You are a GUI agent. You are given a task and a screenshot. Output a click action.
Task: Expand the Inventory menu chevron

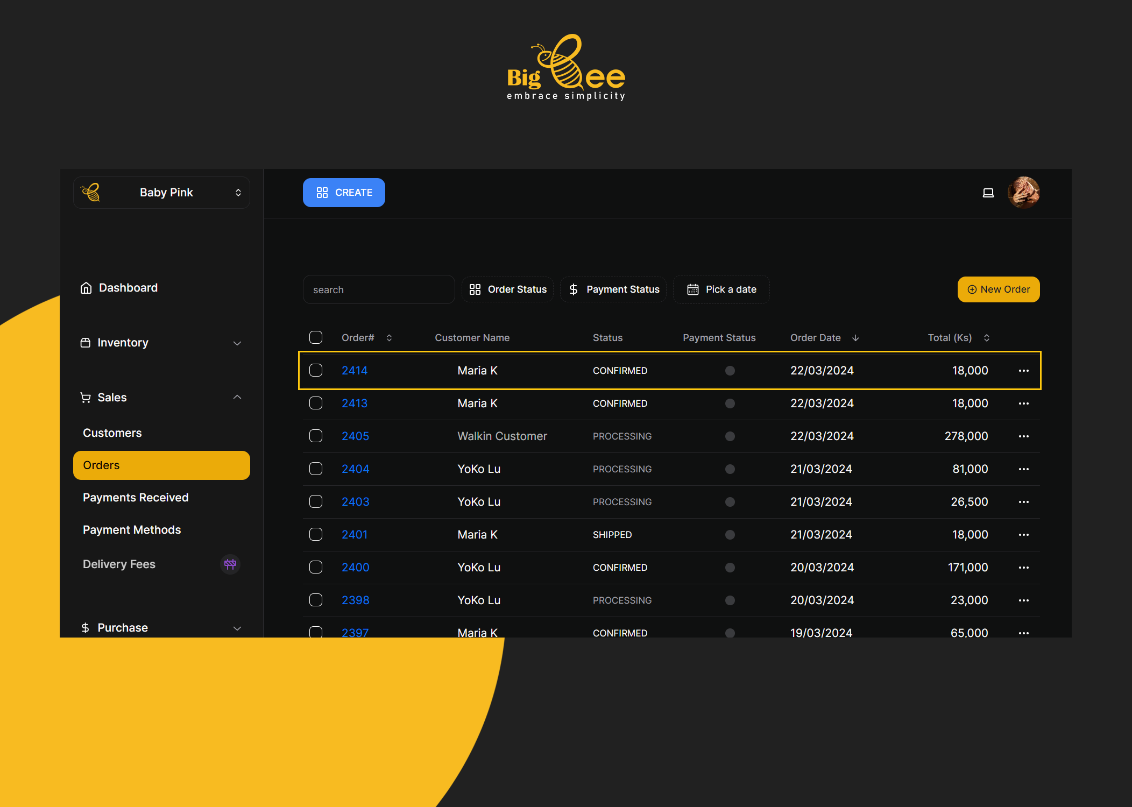pyautogui.click(x=237, y=343)
